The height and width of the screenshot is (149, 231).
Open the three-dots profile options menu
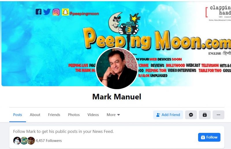click(219, 115)
